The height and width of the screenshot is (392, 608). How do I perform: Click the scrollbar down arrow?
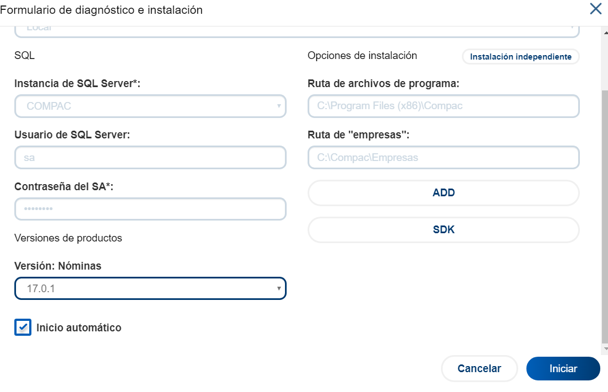click(605, 349)
